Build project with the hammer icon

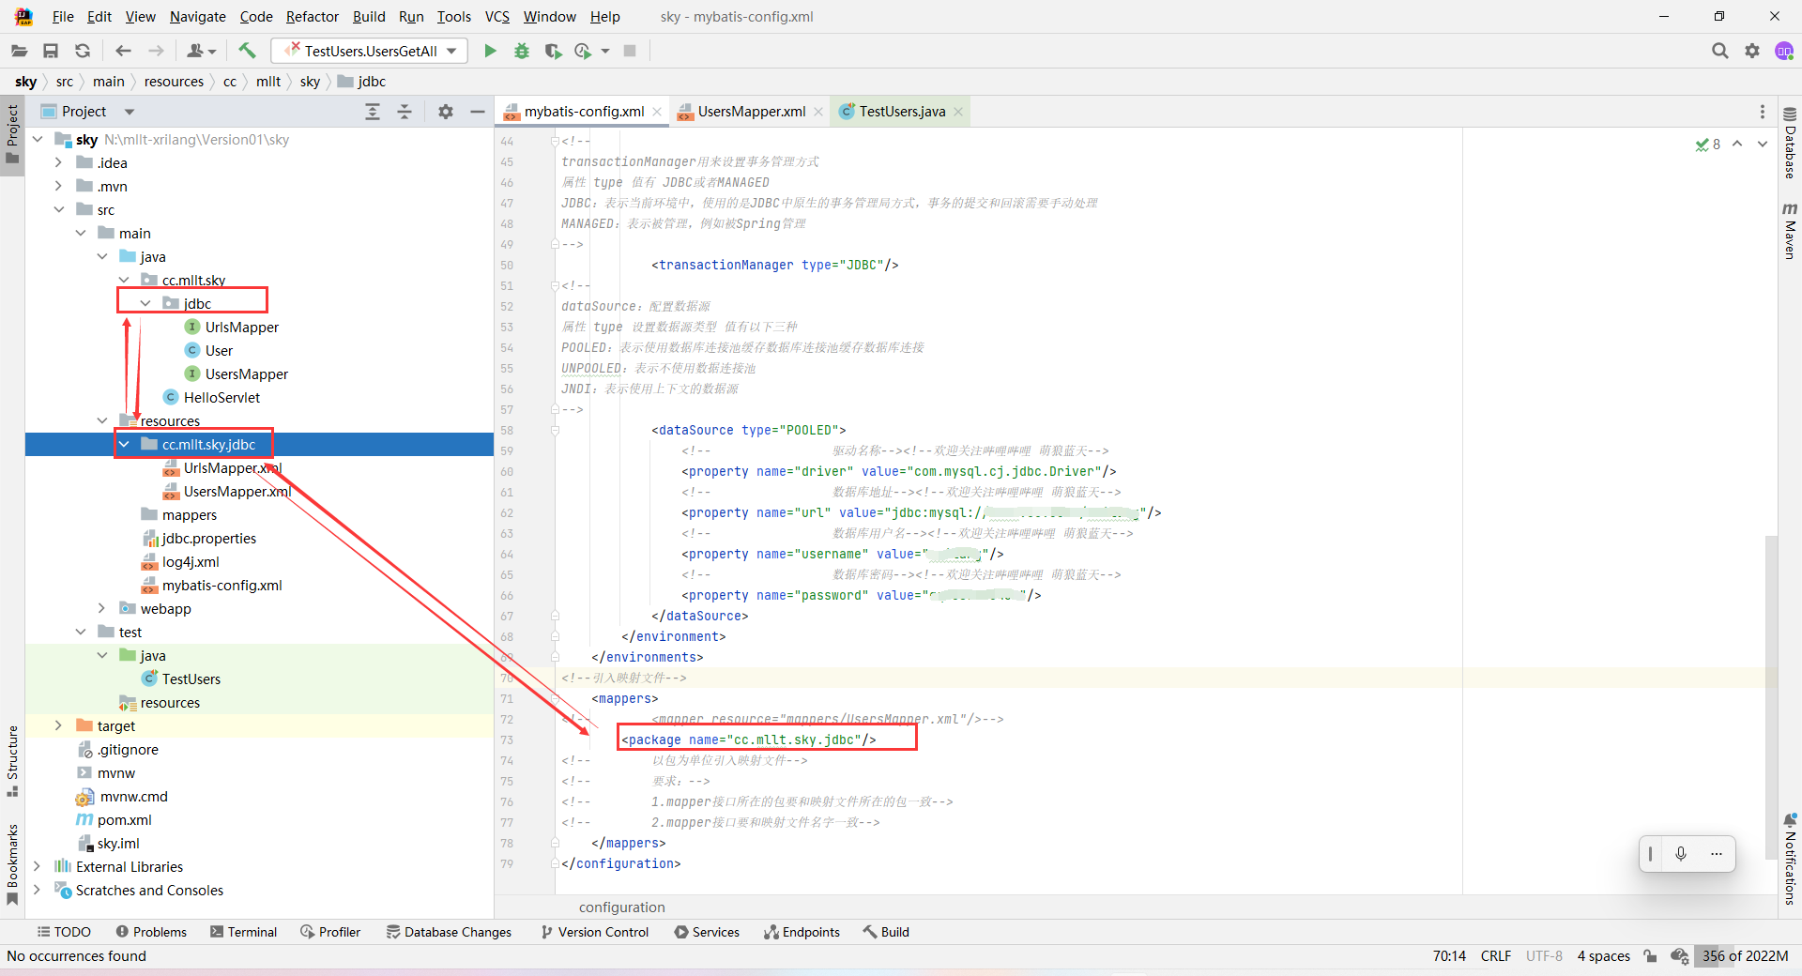tap(247, 51)
